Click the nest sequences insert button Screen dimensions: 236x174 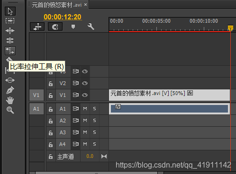[37, 26]
